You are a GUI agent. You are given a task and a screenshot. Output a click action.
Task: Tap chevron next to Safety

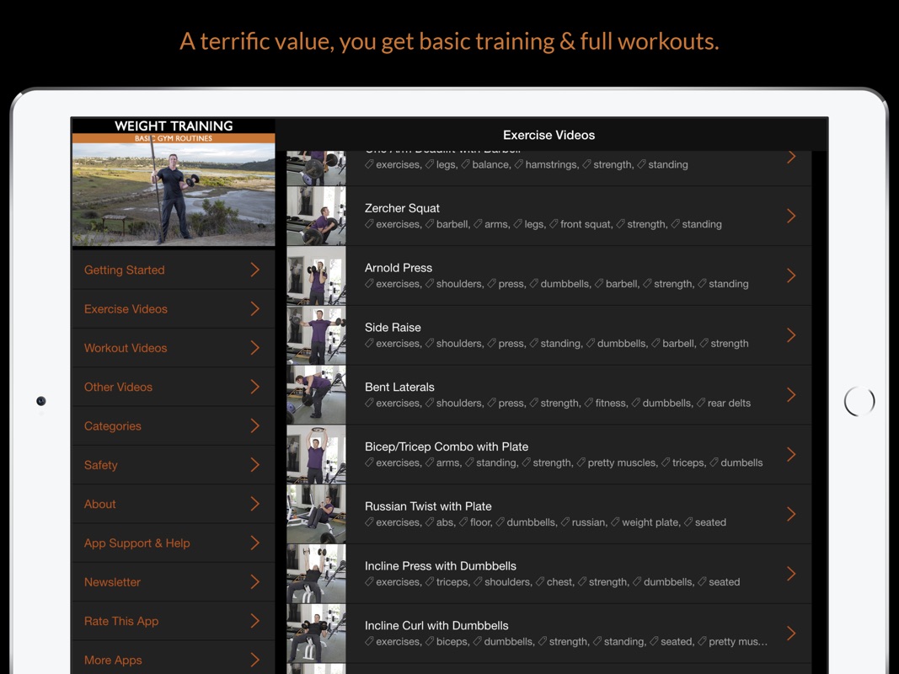(255, 465)
